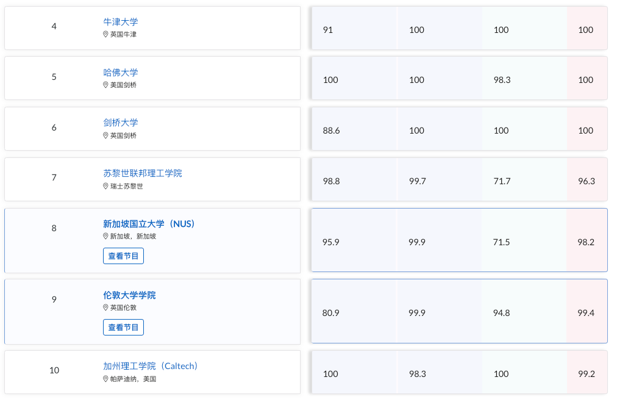Image resolution: width=617 pixels, height=402 pixels.
Task: Select rank number 8 for 新加坡国立大学
Action: coord(54,228)
